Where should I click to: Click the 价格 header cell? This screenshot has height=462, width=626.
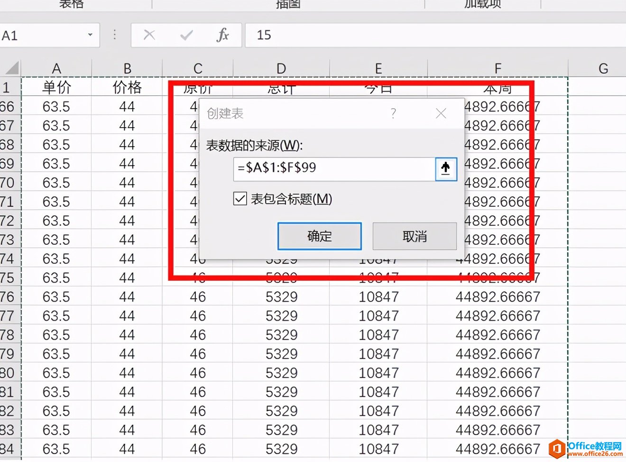[x=127, y=87]
